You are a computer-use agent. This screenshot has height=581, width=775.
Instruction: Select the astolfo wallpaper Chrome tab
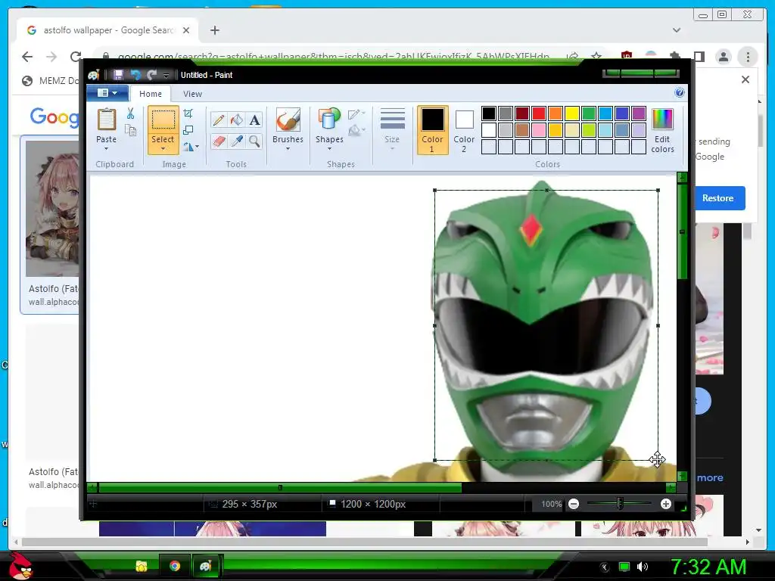coord(107,30)
